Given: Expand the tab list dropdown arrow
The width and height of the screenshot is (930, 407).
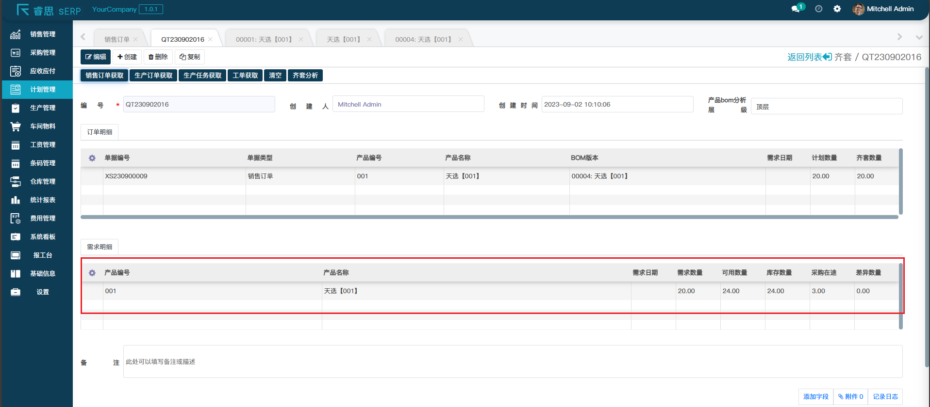Looking at the screenshot, I should click(919, 37).
